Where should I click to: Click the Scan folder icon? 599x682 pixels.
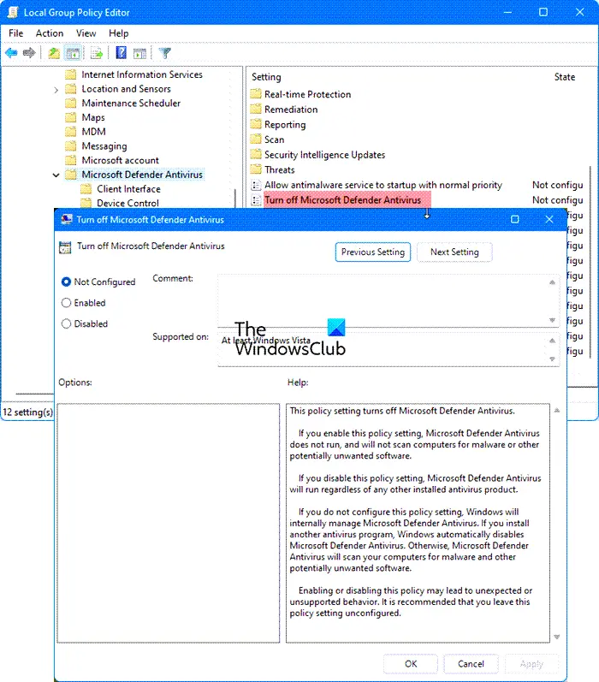click(x=256, y=139)
